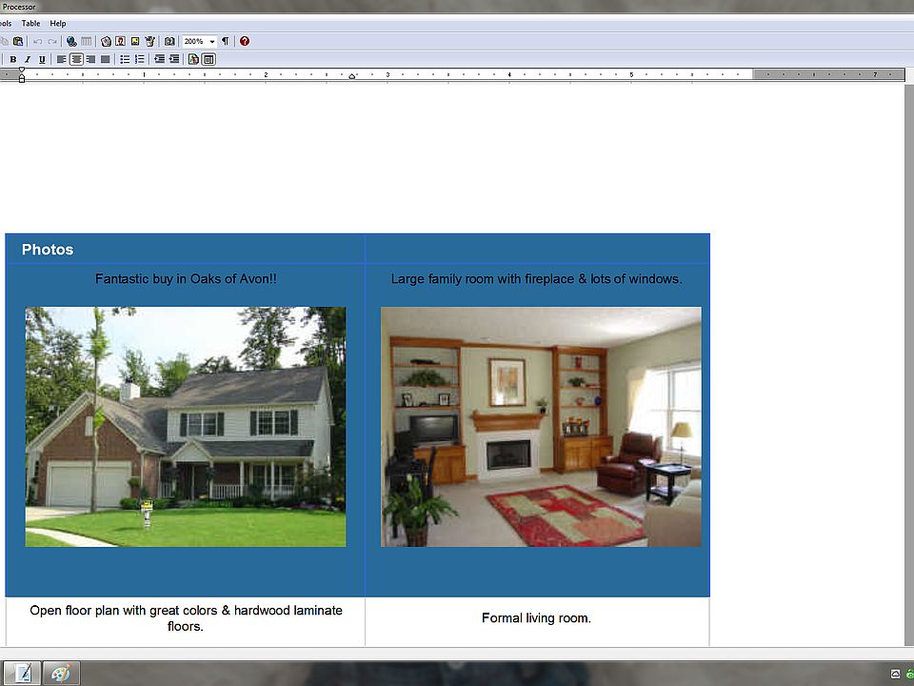Apply bulleted list
Screen dimensions: 914x686
[x=125, y=59]
